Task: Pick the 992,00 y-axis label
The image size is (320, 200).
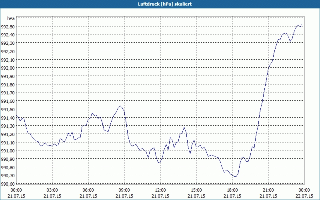Action: [8, 68]
